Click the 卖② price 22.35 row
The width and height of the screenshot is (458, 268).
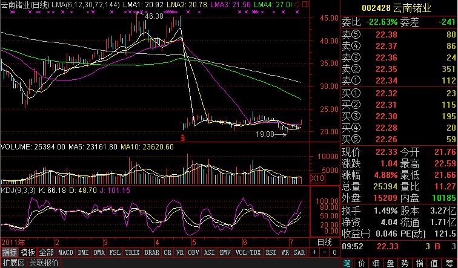click(399, 69)
